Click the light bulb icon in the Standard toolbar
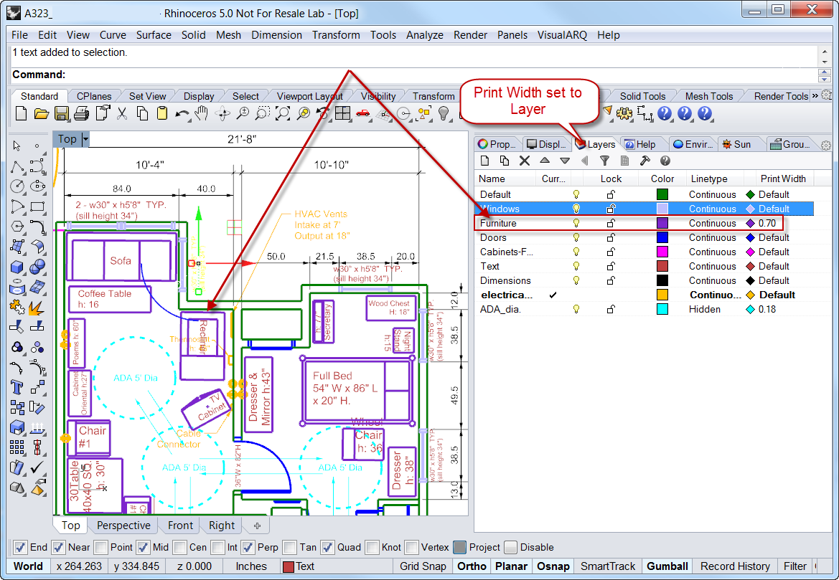 (444, 113)
